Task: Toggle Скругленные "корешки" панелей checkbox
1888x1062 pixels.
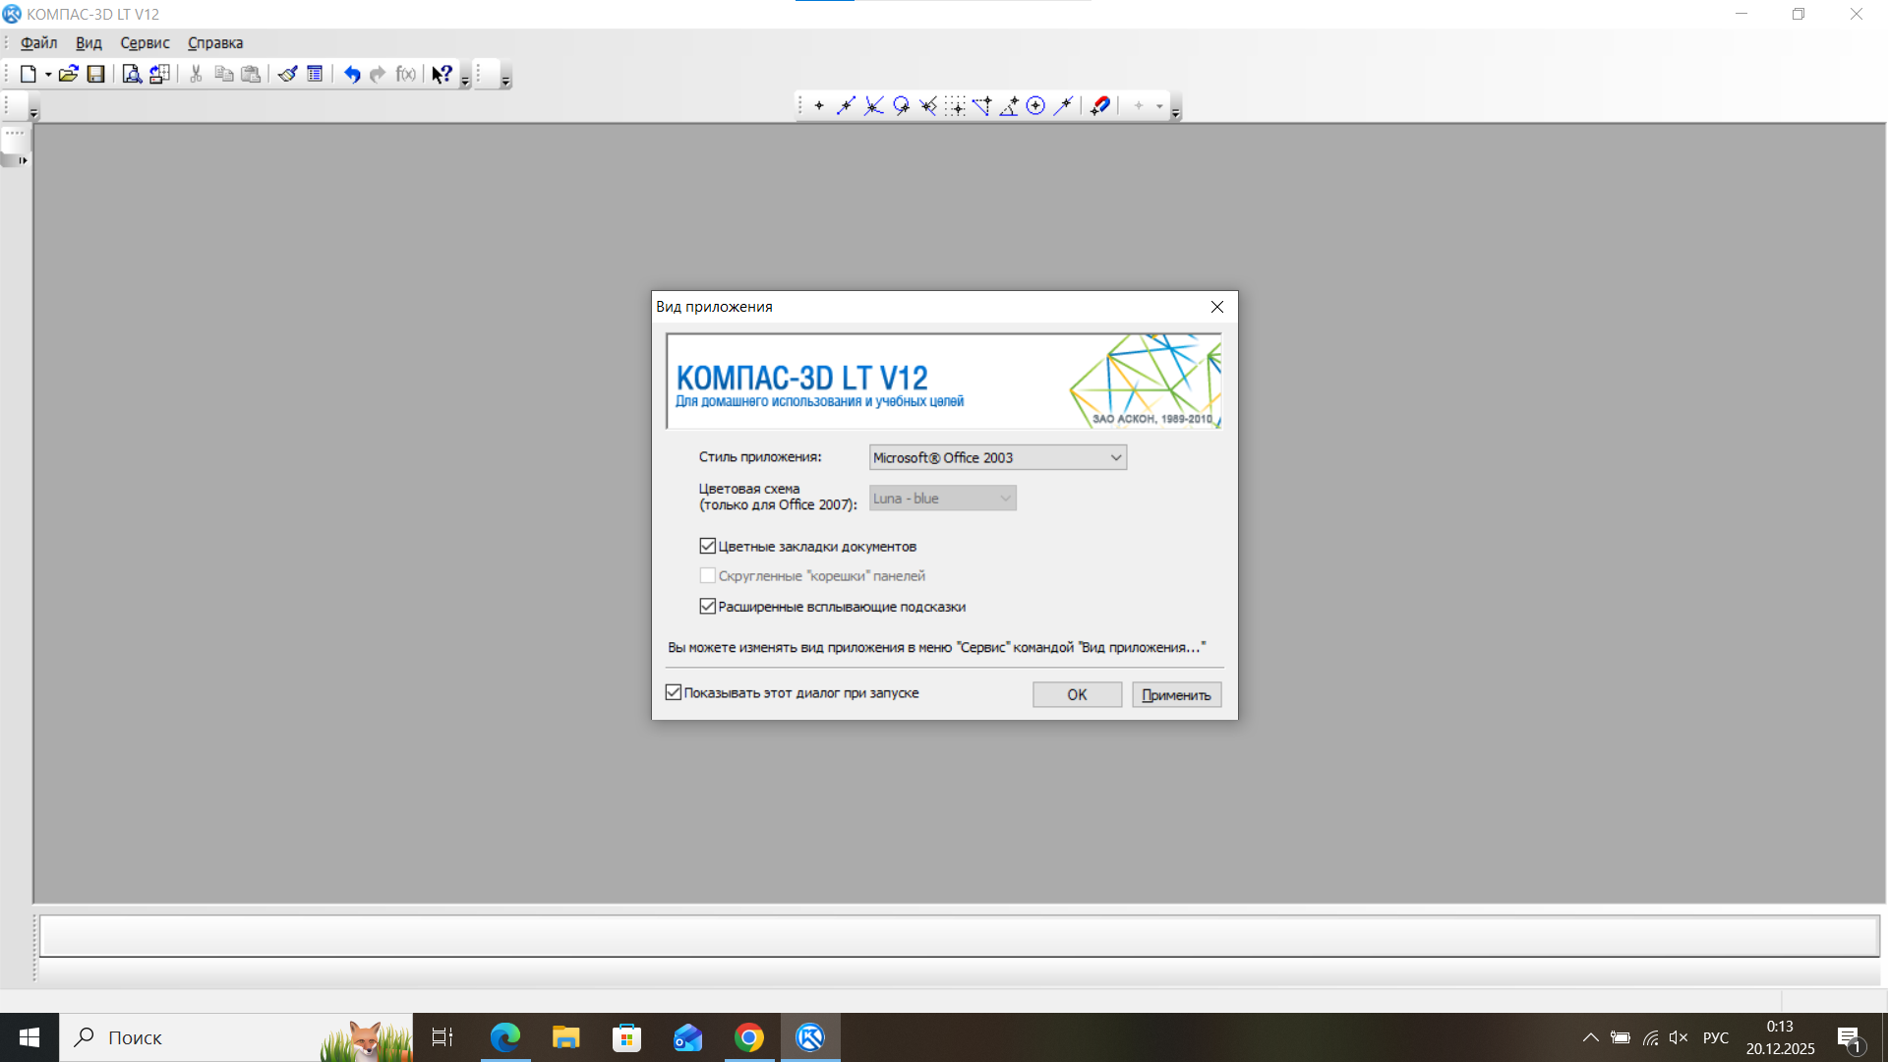Action: 707,575
